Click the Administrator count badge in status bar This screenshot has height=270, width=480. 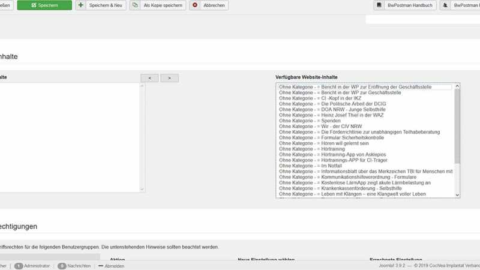(19, 266)
